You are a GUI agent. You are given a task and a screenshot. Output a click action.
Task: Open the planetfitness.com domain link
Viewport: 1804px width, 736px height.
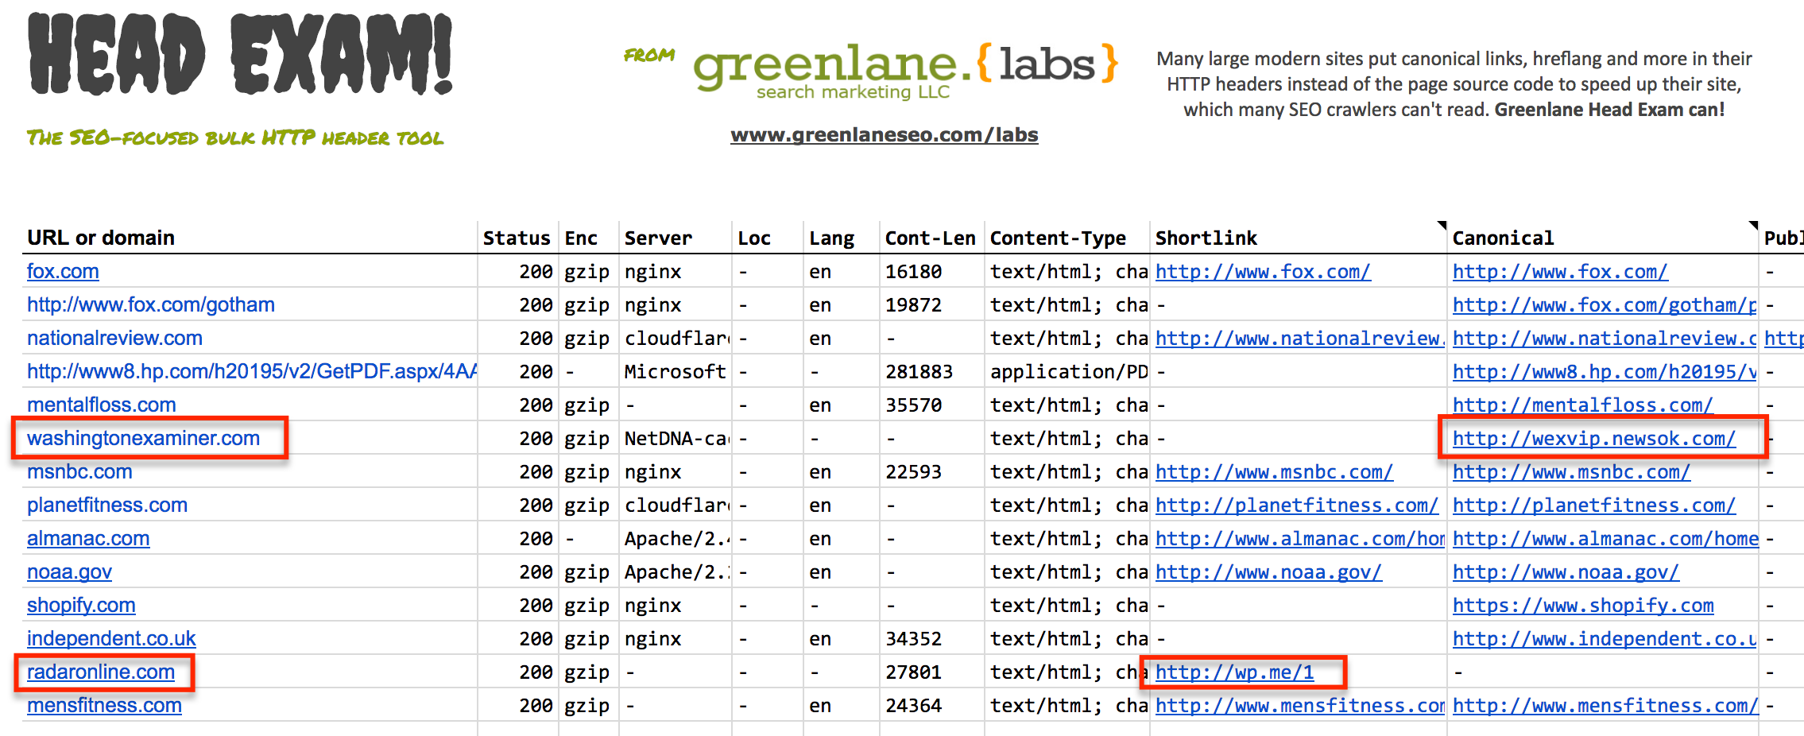click(107, 506)
